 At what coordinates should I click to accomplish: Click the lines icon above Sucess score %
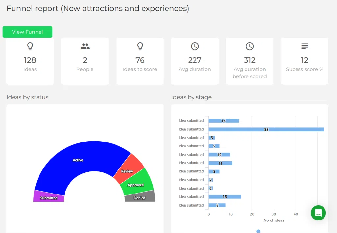(x=305, y=46)
